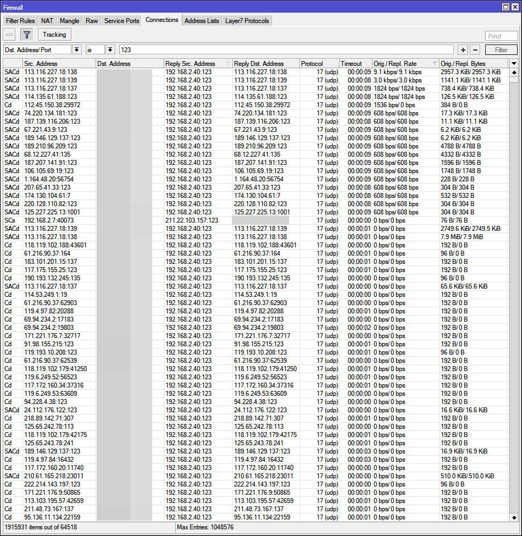Viewport: 522px width, 536px height.
Task: Click the filter value field containing 123
Action: (286, 50)
